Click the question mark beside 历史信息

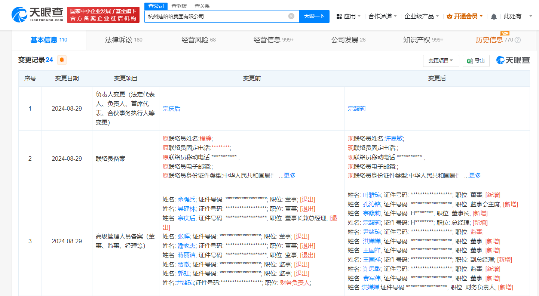point(517,40)
